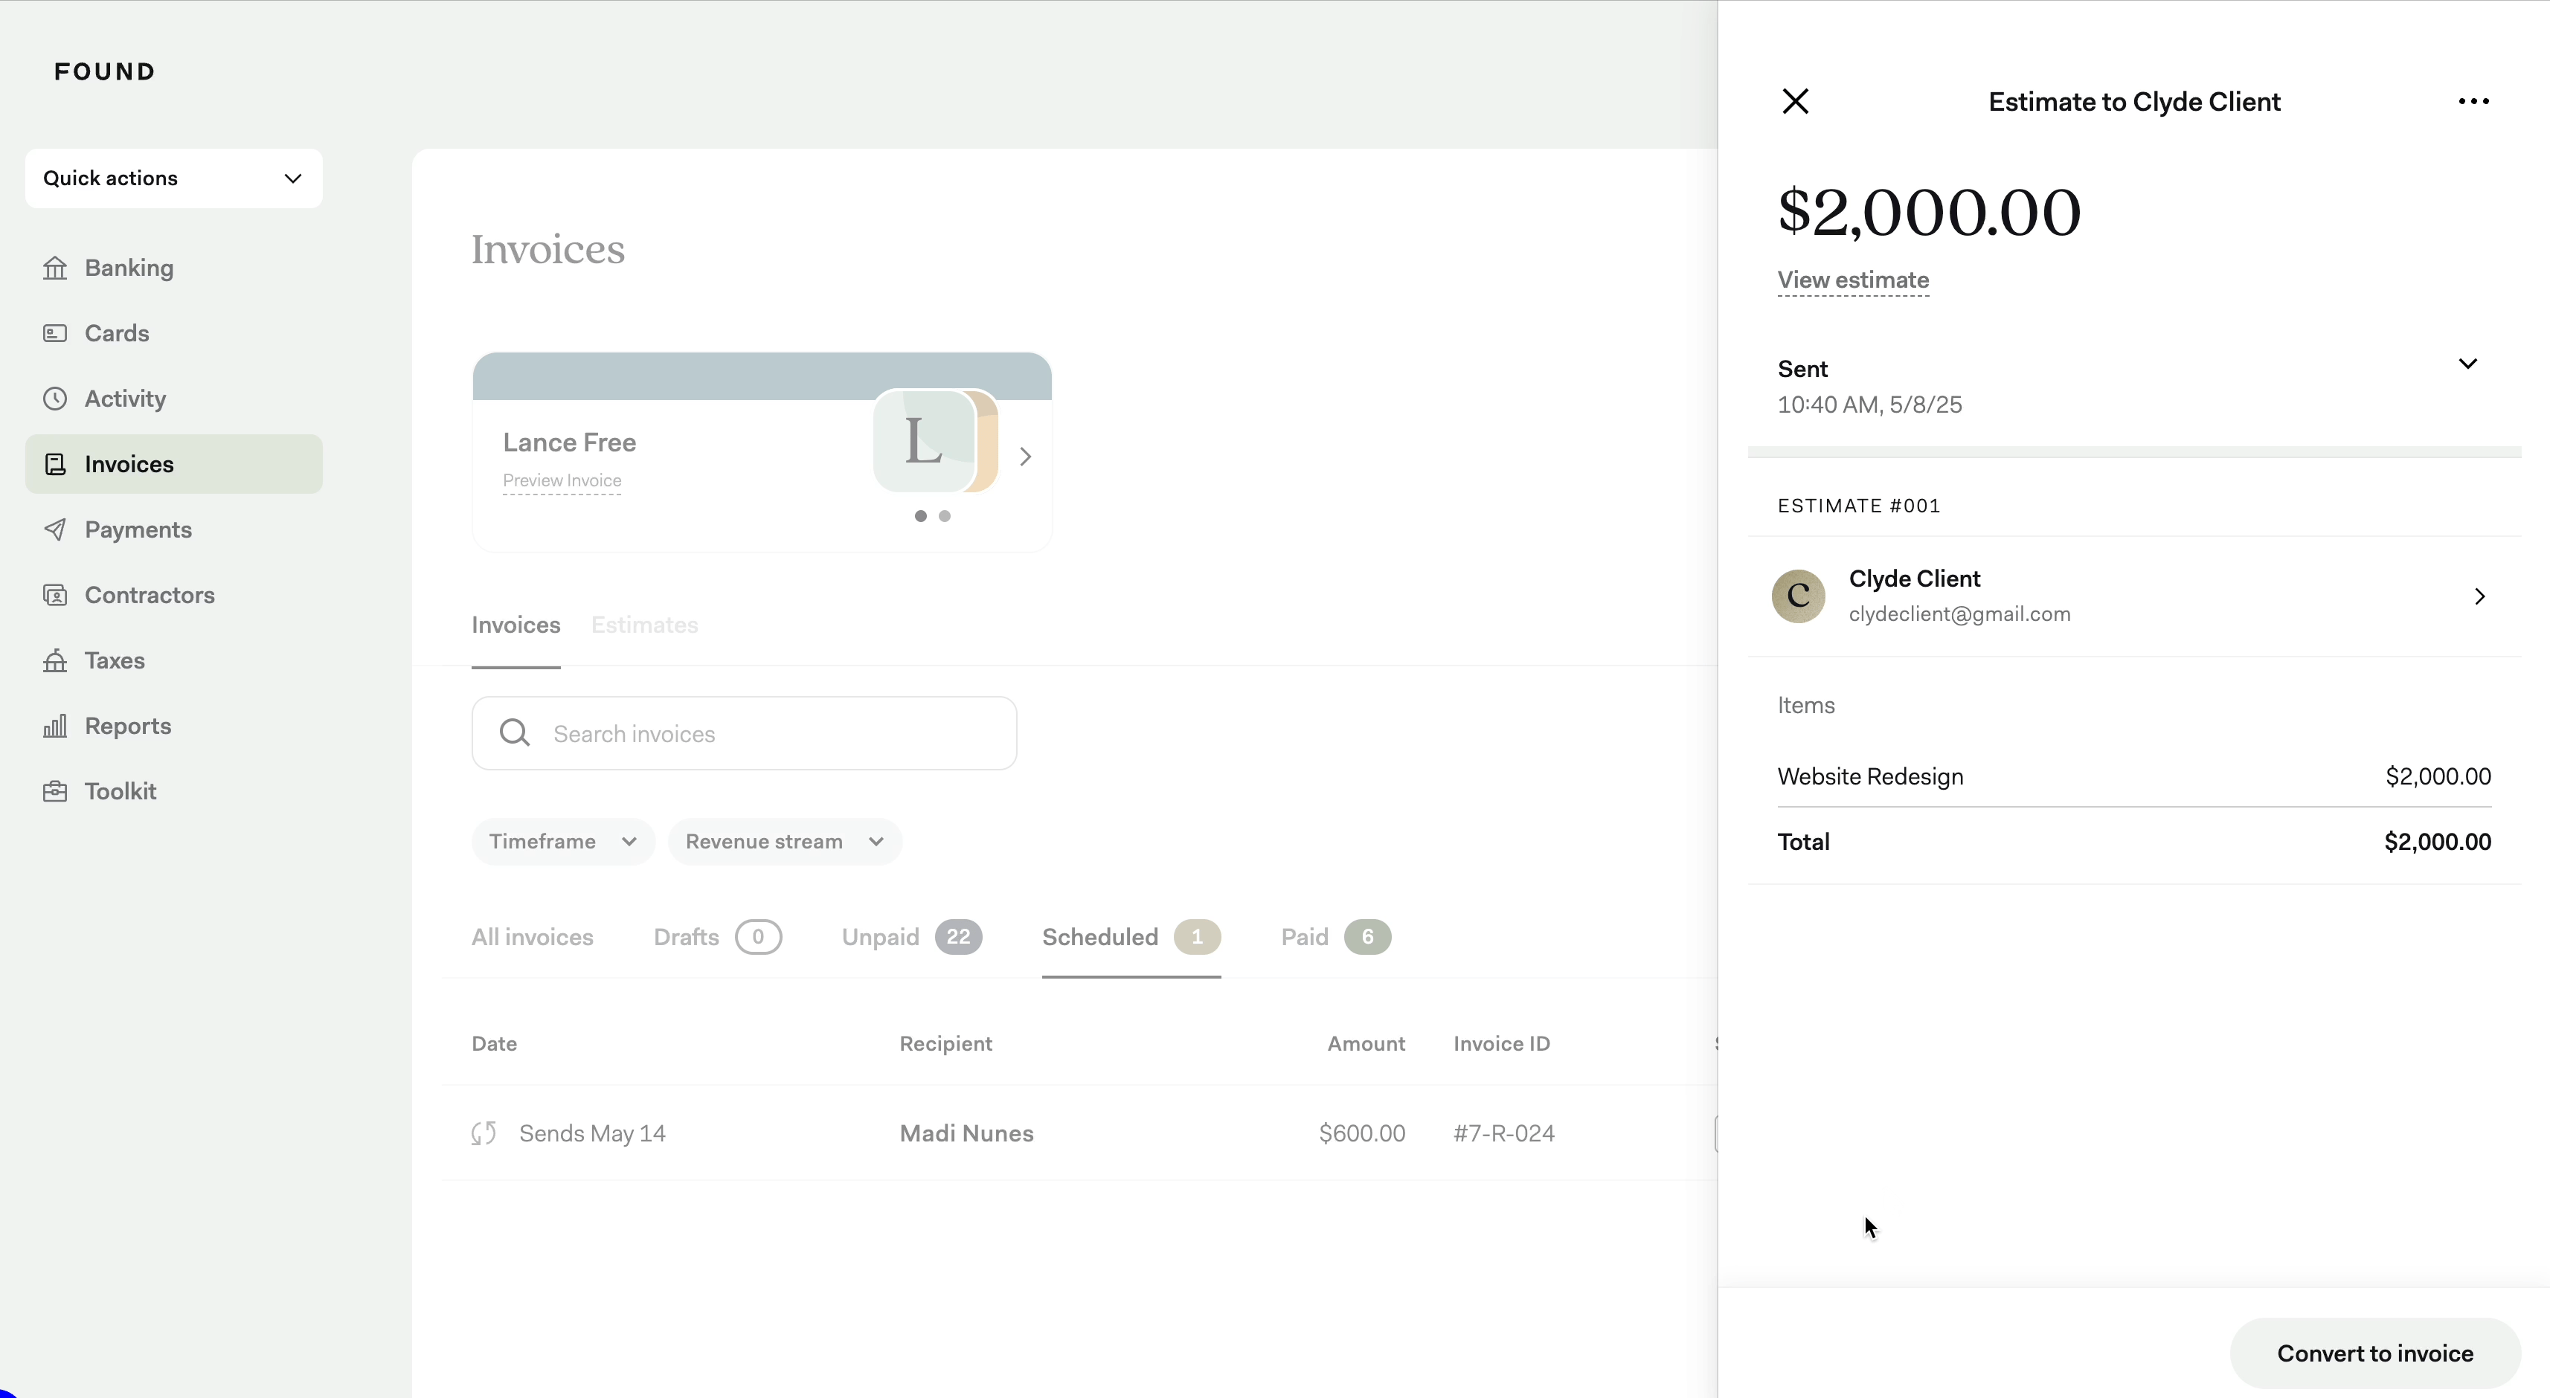The height and width of the screenshot is (1398, 2550).
Task: Open three-dot more options menu
Action: [2473, 101]
